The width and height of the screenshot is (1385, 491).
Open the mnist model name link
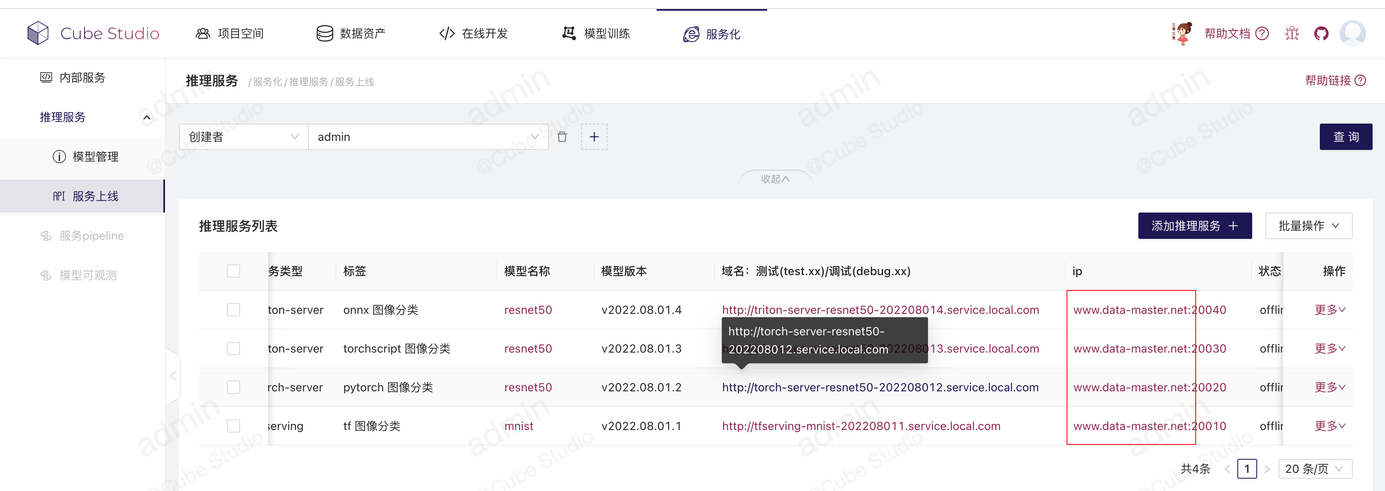[x=518, y=426]
